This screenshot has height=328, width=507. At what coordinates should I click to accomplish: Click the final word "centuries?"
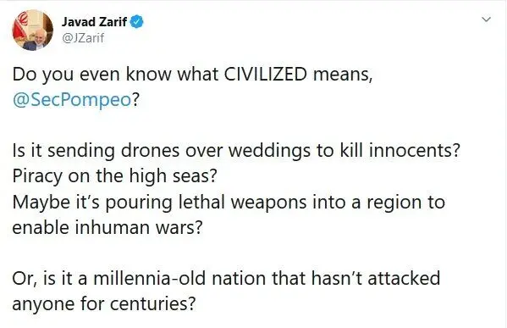153,303
